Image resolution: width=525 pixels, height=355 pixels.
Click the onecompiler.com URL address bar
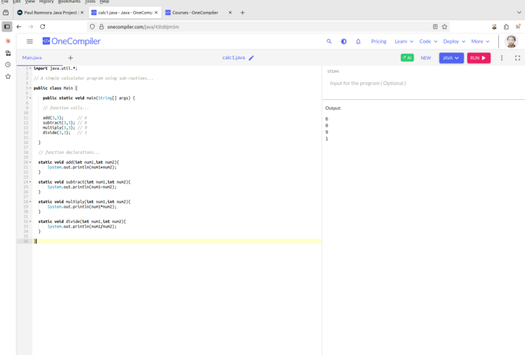(268, 27)
